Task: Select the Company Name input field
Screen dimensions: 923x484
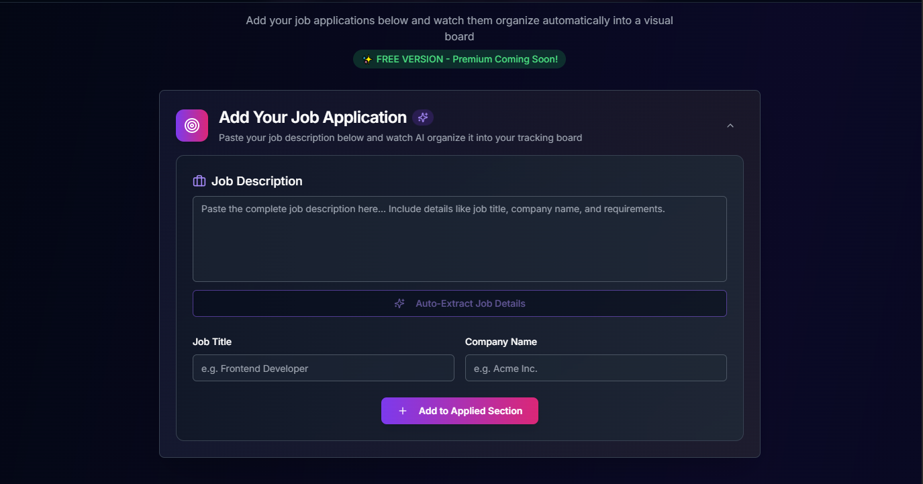Action: pyautogui.click(x=595, y=368)
